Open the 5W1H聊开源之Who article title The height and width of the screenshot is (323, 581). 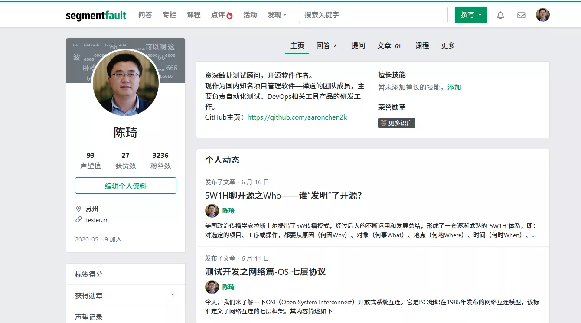tap(284, 196)
